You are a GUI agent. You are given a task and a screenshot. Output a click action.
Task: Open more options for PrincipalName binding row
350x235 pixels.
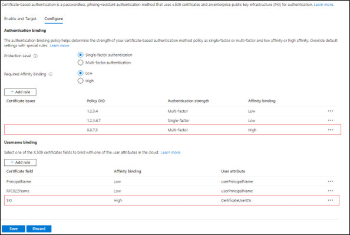click(x=331, y=181)
